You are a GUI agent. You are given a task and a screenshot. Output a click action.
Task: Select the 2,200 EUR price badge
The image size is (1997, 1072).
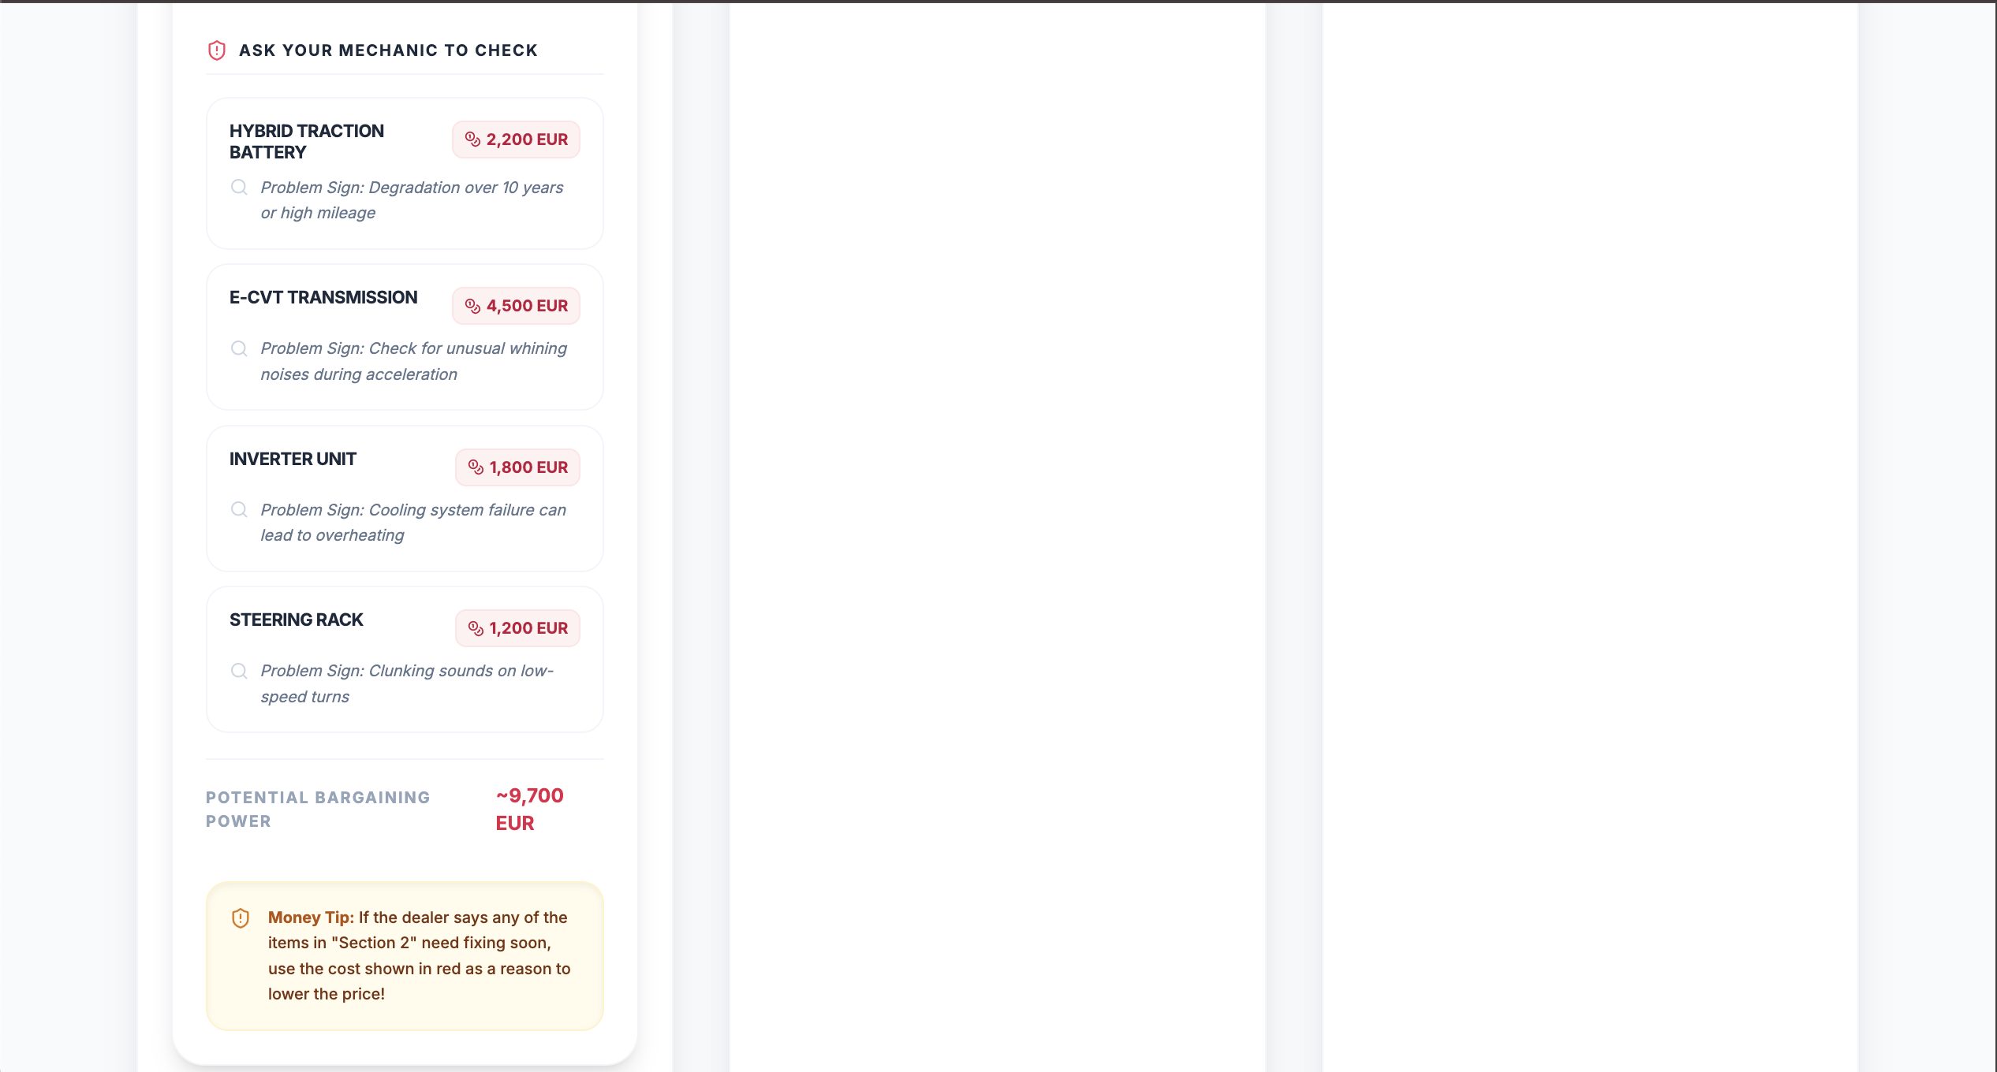coord(516,139)
